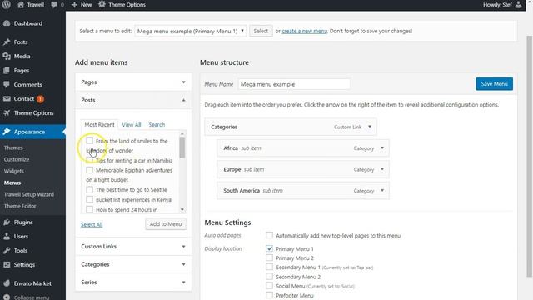Click the Appearance brush icon in sidebar
The image size is (533, 300).
pos(7,132)
